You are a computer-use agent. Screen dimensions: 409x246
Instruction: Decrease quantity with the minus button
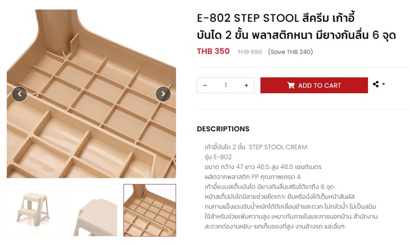pos(205,85)
